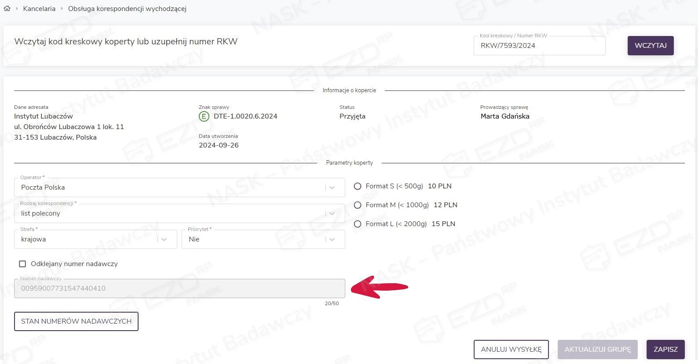Expand the Operator dropdown arrow
The image size is (698, 364).
[x=332, y=187]
